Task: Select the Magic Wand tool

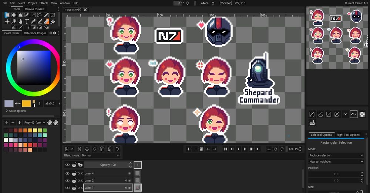Action: 33,15
